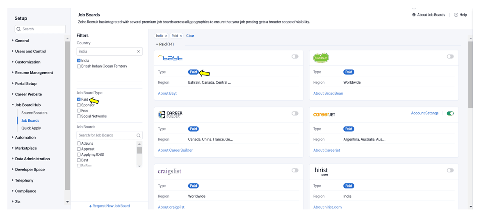
Task: Click the Bayt logo
Action: point(170,57)
